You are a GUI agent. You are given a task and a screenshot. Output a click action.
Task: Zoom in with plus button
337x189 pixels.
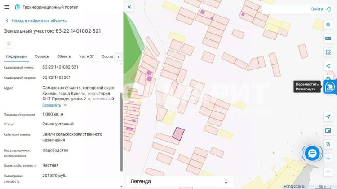(x=328, y=158)
